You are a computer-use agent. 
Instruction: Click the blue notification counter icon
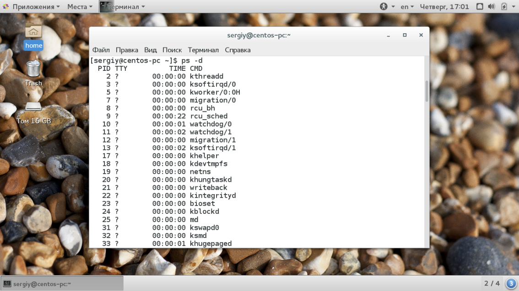pyautogui.click(x=511, y=283)
